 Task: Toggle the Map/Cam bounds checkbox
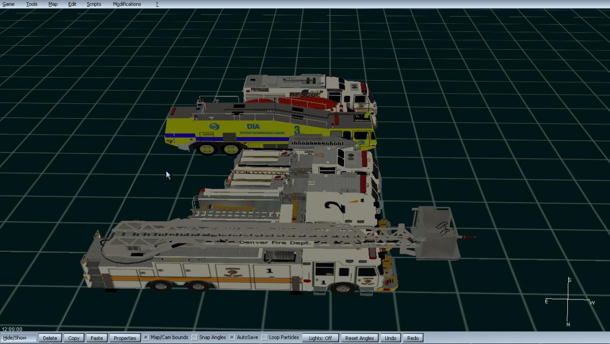(x=146, y=337)
